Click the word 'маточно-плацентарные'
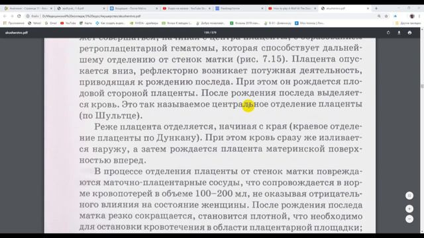This screenshot has width=424, height=238. click(155, 182)
